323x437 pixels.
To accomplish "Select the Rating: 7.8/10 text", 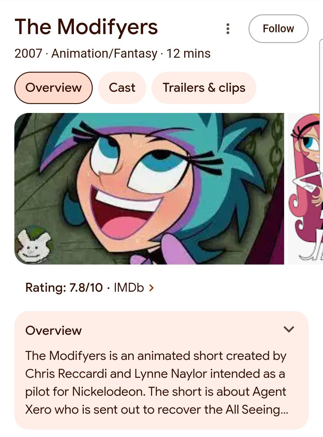I will coord(64,288).
